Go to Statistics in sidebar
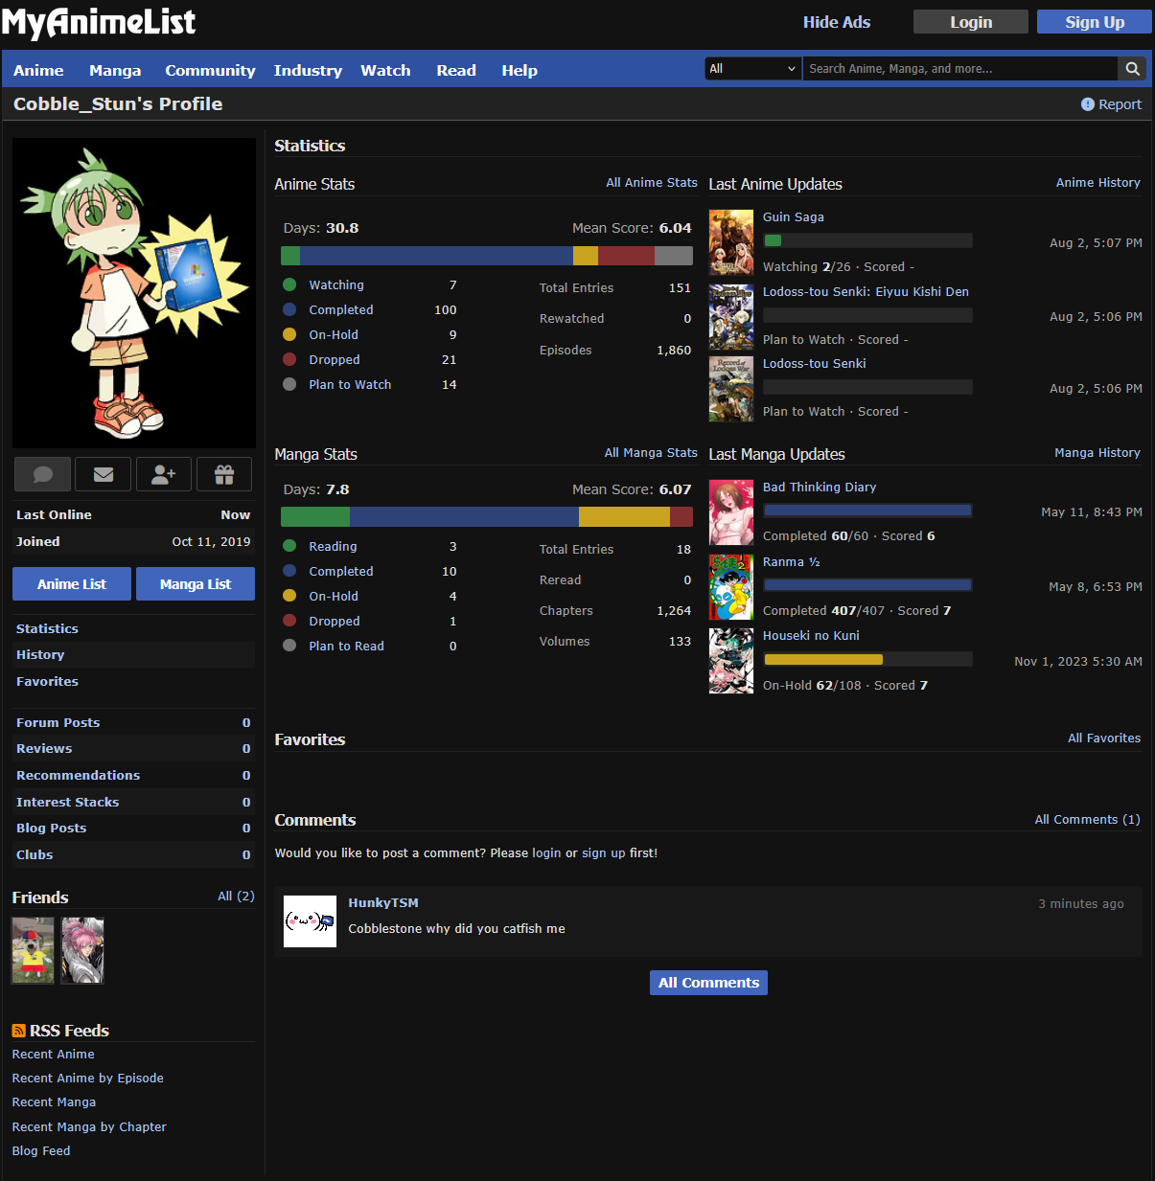1155x1181 pixels. 47,629
